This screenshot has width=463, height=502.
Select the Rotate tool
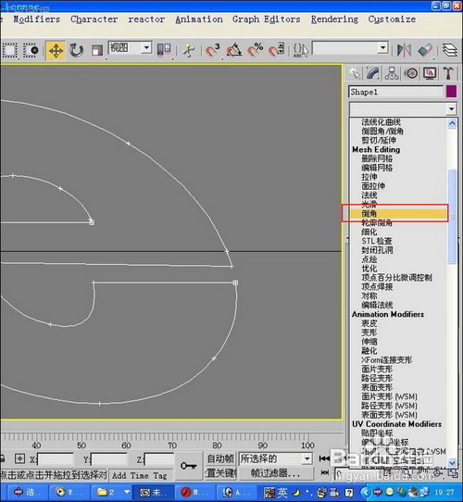77,50
